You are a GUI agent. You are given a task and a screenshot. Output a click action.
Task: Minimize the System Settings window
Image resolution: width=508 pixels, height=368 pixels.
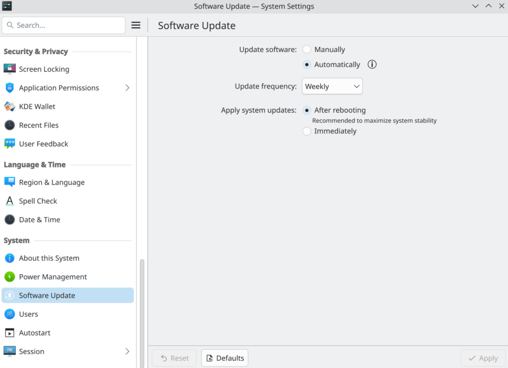tap(475, 6)
